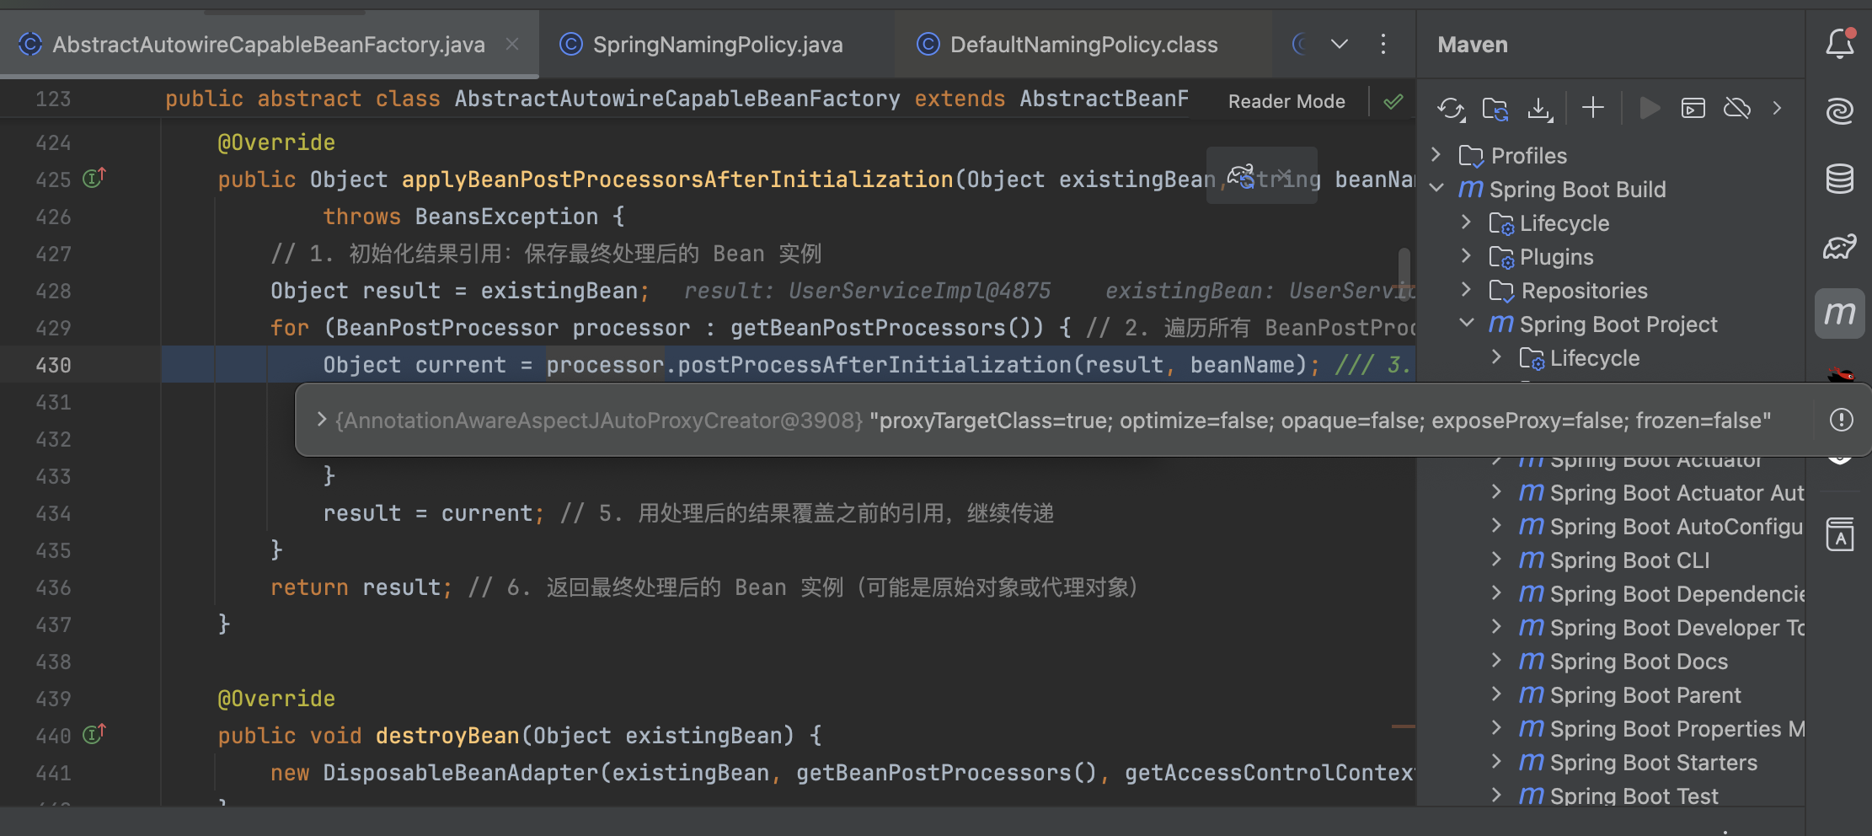Expand Lifecycle under Spring Boot Build

click(1466, 222)
